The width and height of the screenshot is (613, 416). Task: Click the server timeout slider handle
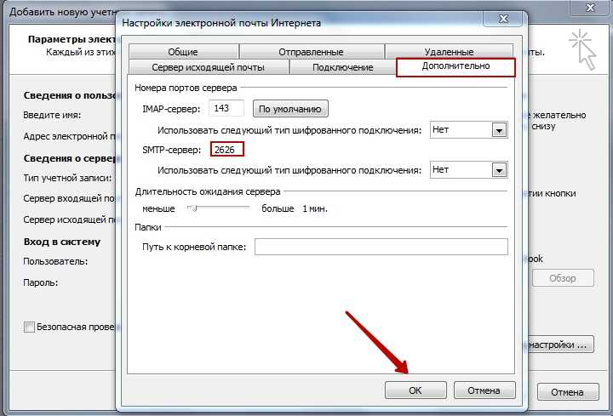194,208
